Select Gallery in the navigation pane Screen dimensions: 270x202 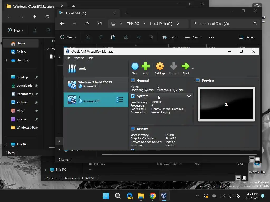click(21, 52)
